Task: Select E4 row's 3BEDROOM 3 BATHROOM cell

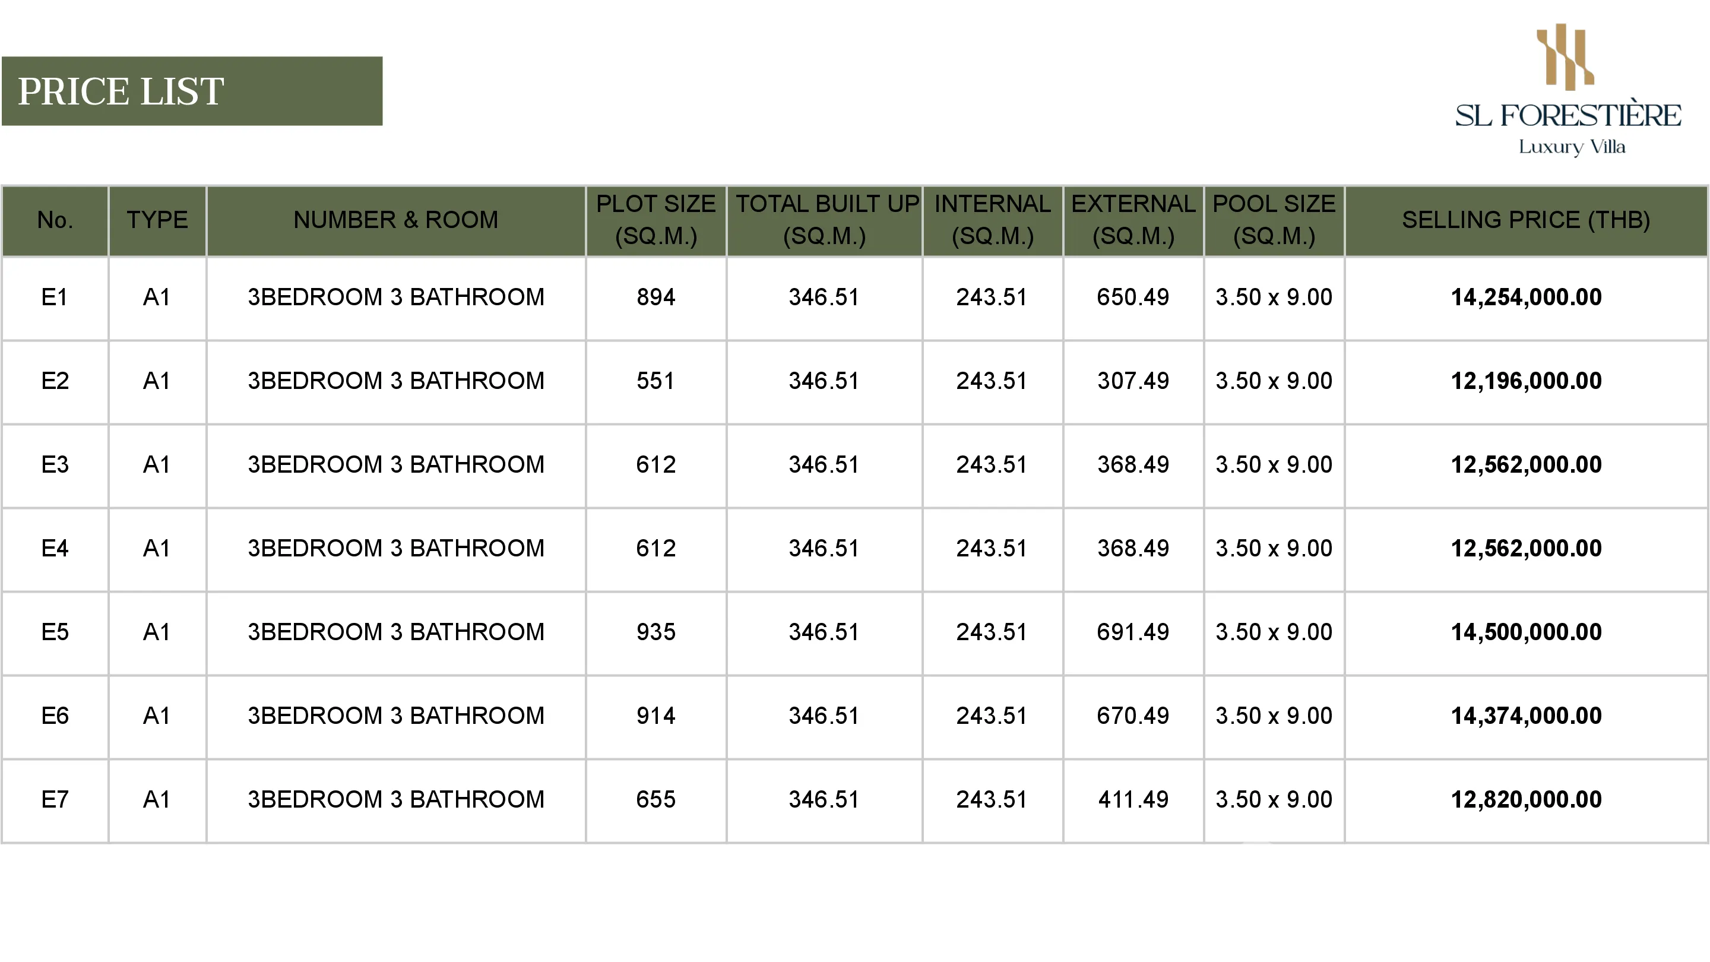Action: click(x=395, y=548)
